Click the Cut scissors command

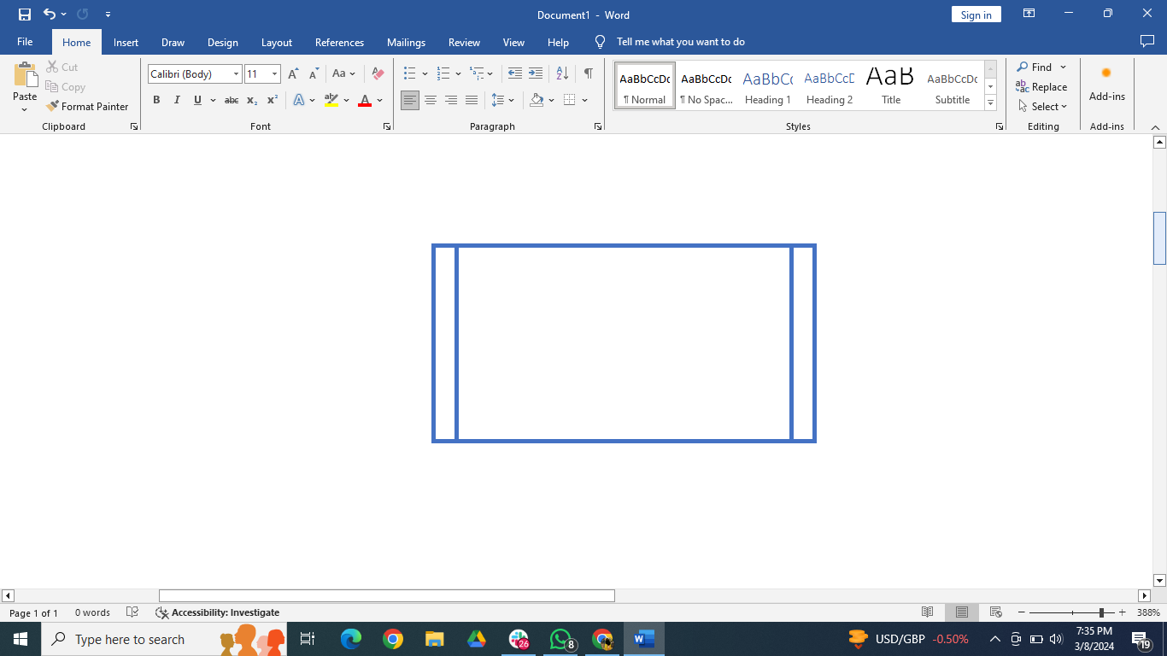pyautogui.click(x=62, y=67)
